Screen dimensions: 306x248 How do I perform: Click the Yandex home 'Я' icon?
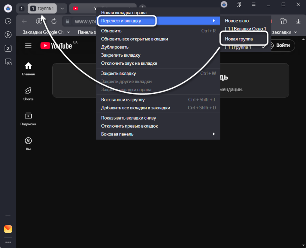pos(39,21)
